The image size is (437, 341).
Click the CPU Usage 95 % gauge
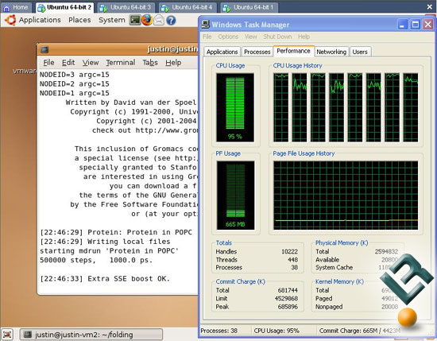pyautogui.click(x=235, y=107)
